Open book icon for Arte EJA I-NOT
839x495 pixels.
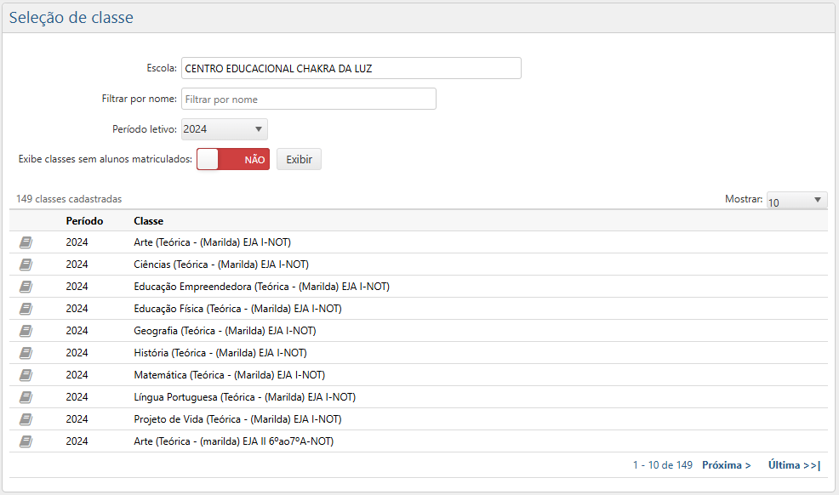[26, 242]
